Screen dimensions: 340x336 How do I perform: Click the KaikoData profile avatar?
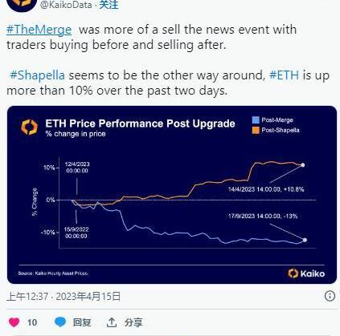tap(22, 4)
